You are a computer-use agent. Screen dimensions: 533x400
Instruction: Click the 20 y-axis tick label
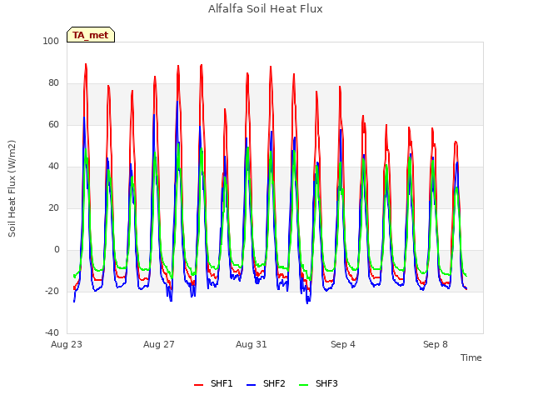click(53, 207)
